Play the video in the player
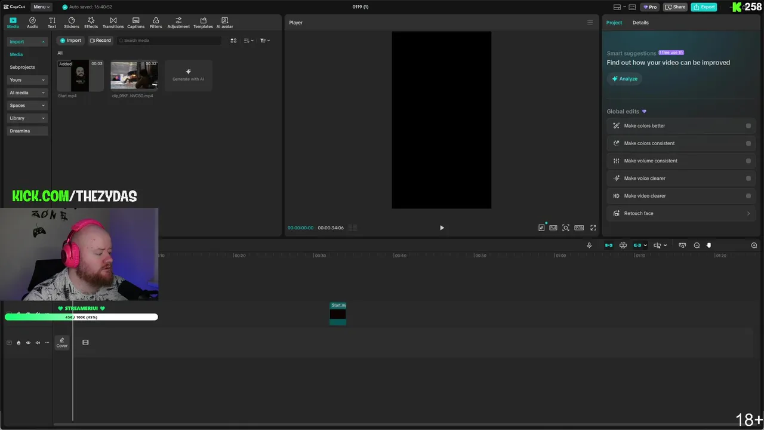 point(442,228)
